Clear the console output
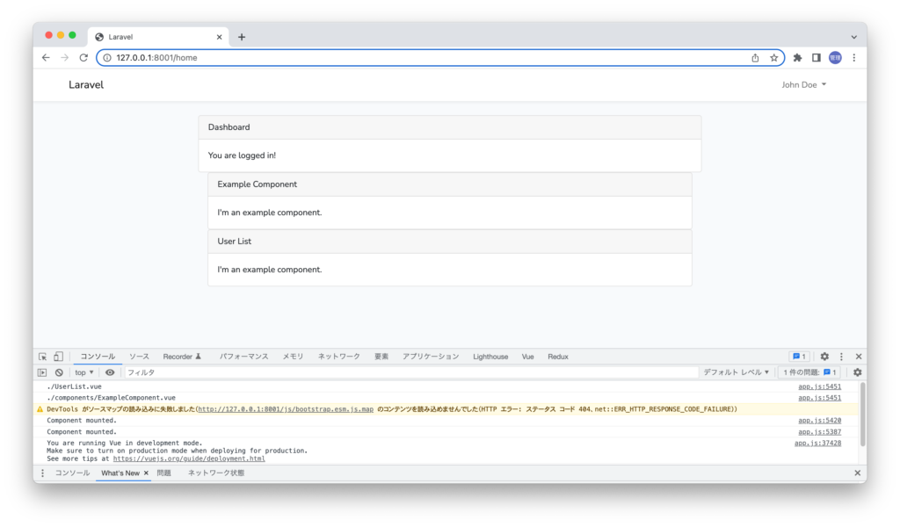The height and width of the screenshot is (527, 900). click(58, 372)
